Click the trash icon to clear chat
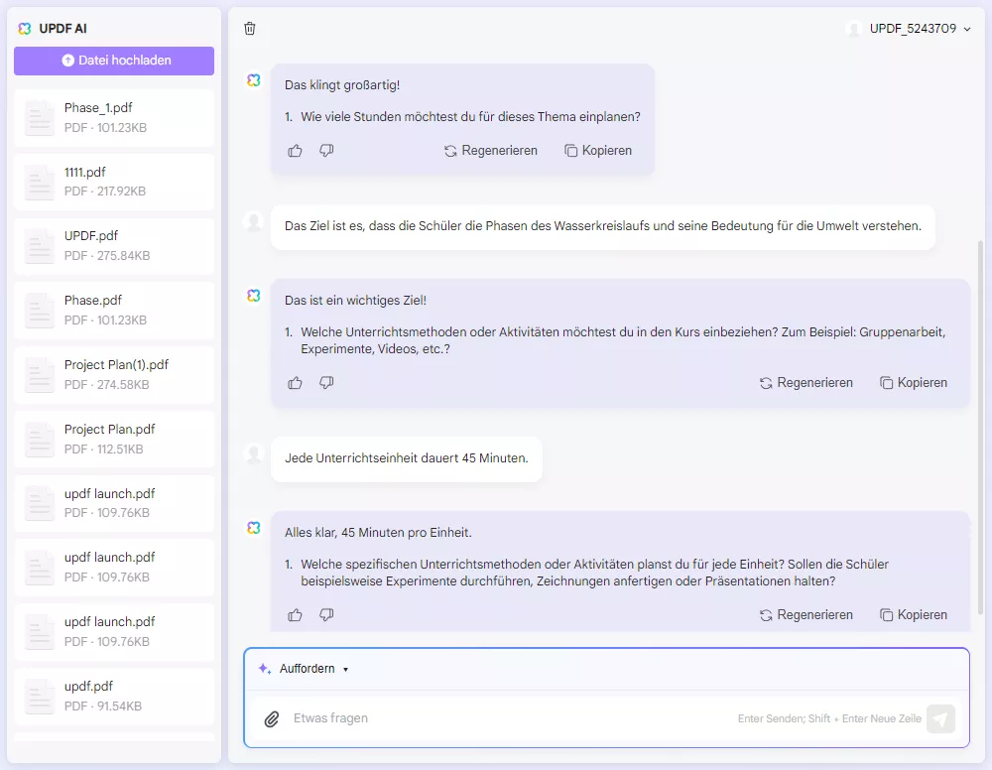992x770 pixels. click(x=250, y=29)
